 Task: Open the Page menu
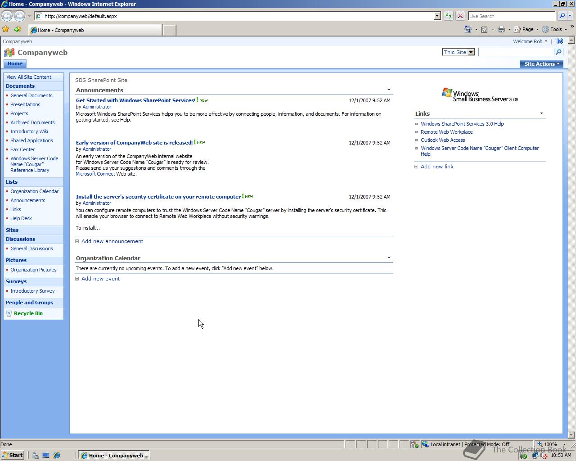pos(526,29)
